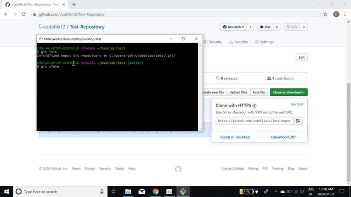
Task: Show hidden system tray icons
Action: click(x=276, y=192)
